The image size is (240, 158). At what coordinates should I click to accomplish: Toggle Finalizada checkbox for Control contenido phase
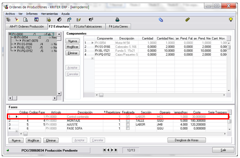[128, 116]
